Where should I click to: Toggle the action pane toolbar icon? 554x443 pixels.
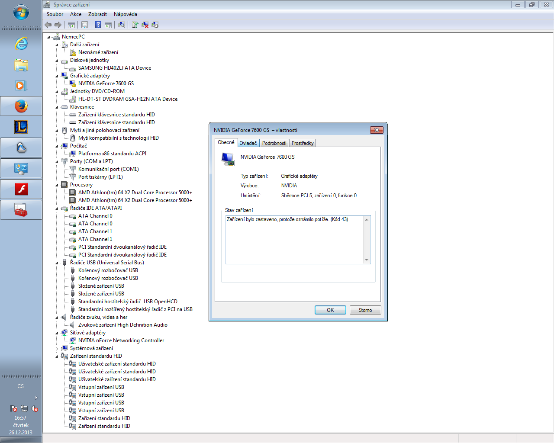(108, 25)
